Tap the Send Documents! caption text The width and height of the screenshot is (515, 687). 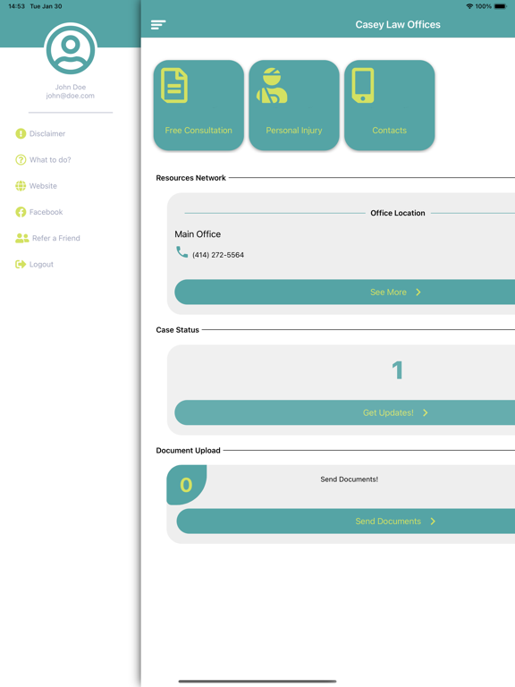349,479
